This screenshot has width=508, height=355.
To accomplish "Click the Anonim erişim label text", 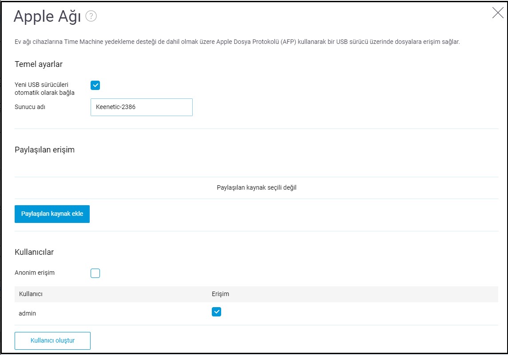I will click(35, 273).
